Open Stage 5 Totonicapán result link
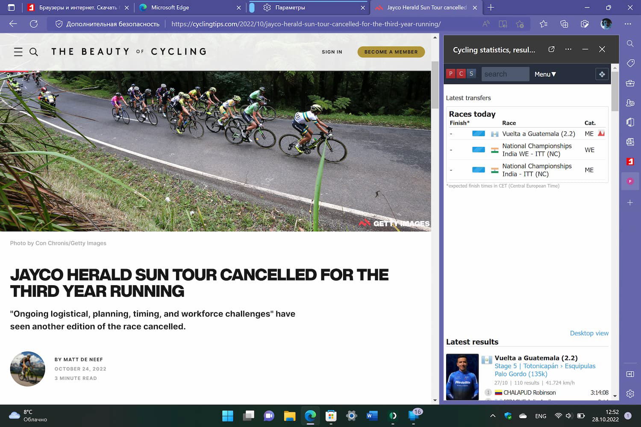This screenshot has height=427, width=641. tap(545, 370)
